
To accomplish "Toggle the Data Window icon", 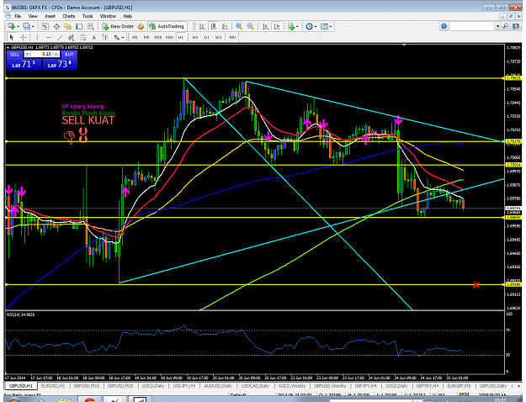I will pyautogui.click(x=56, y=26).
